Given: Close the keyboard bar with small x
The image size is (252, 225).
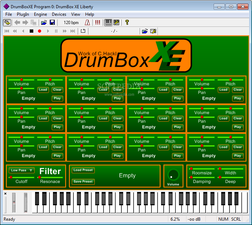Looking at the screenshot, I should (x=5, y=193).
